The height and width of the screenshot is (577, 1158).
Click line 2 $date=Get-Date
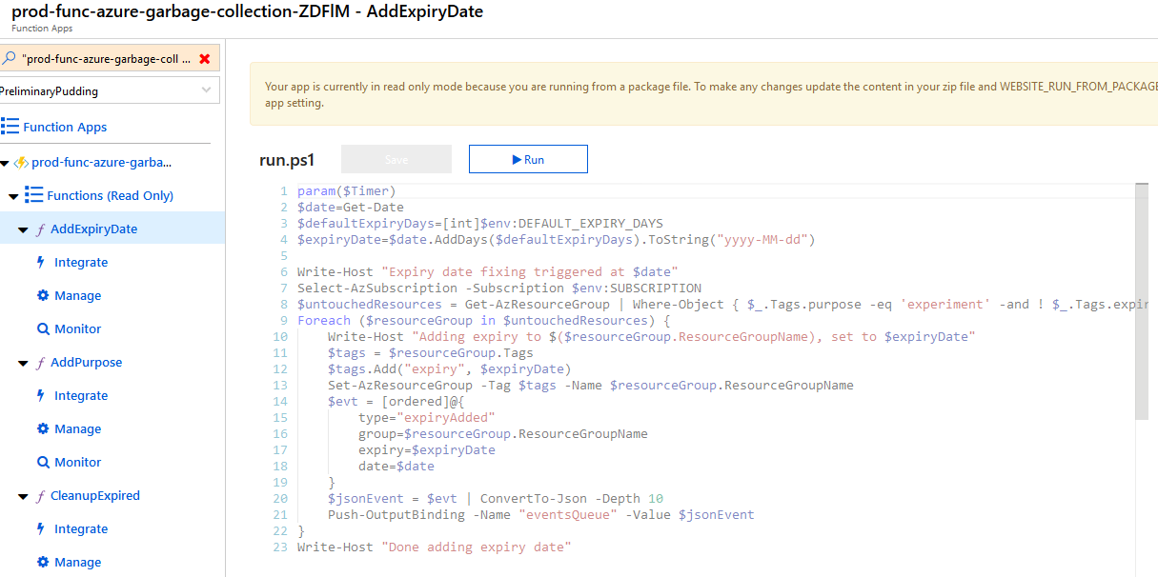pos(351,207)
